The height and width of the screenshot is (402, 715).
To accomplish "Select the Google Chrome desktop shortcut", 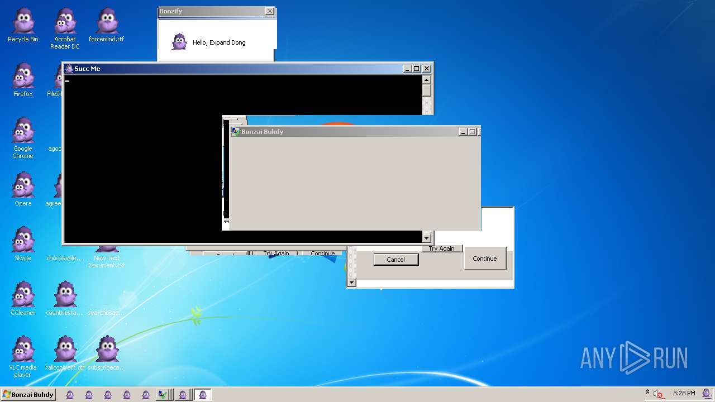I will click(x=23, y=138).
